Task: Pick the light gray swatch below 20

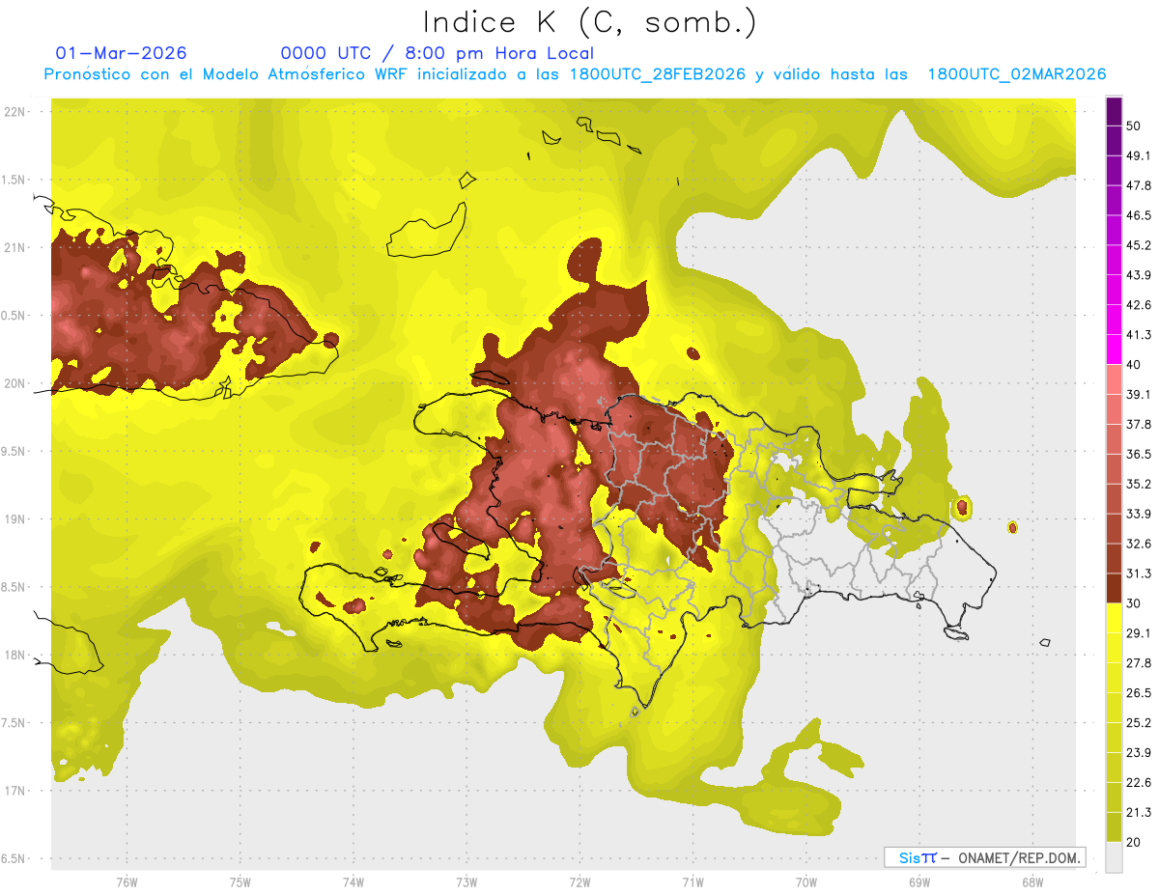Action: (x=1114, y=857)
